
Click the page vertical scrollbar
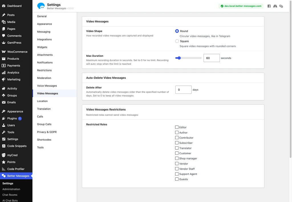click(291, 79)
